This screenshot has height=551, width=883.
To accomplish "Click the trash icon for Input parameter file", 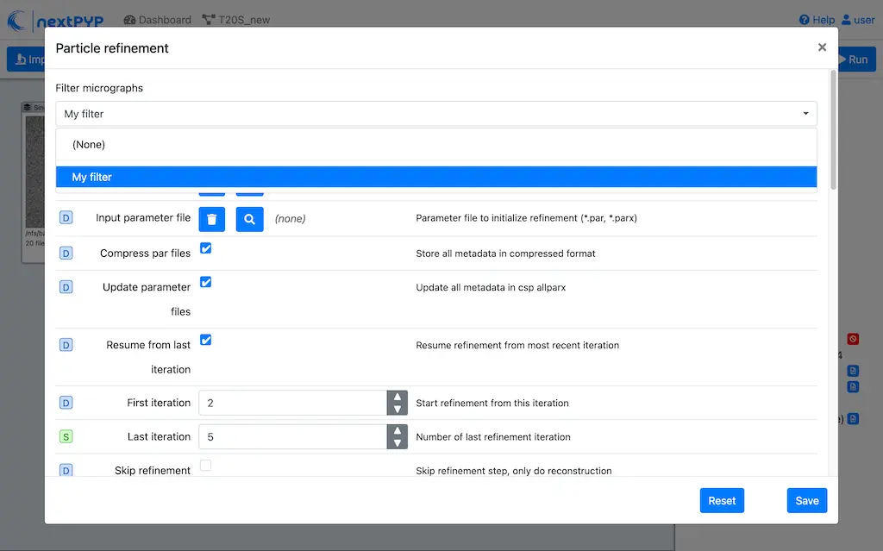I will (x=212, y=219).
